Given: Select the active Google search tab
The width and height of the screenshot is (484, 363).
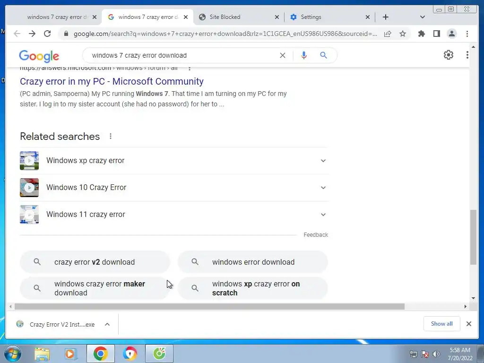Looking at the screenshot, I should point(147,17).
